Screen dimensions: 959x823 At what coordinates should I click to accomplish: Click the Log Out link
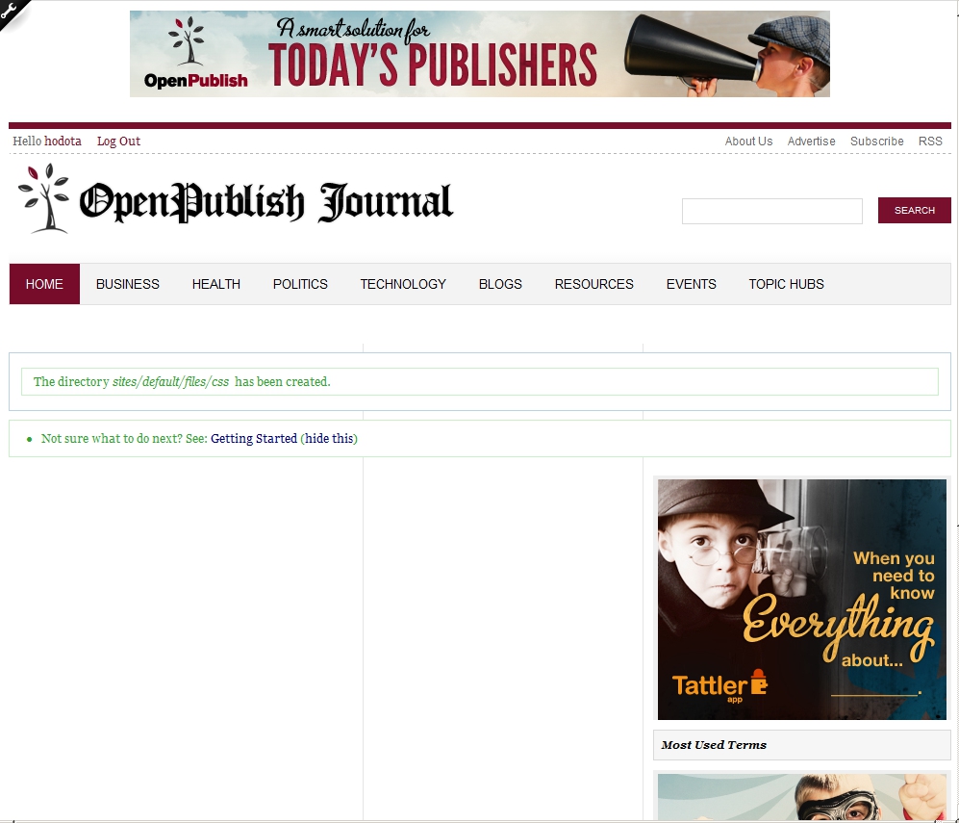pyautogui.click(x=118, y=141)
